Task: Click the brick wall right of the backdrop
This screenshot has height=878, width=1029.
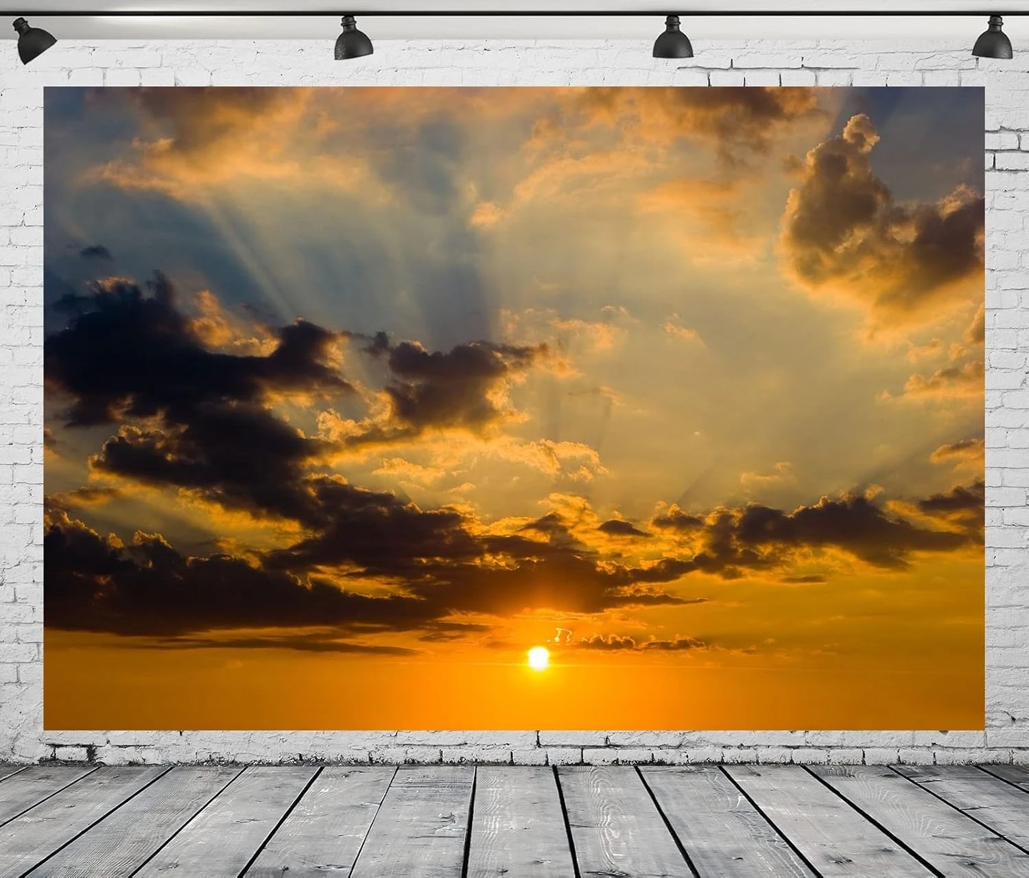Action: [x=1008, y=412]
